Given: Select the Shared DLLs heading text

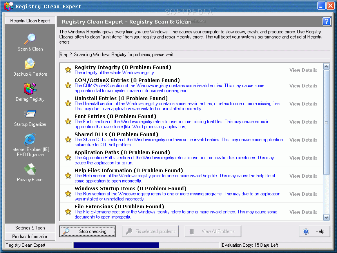Looking at the screenshot, I should point(116,135).
